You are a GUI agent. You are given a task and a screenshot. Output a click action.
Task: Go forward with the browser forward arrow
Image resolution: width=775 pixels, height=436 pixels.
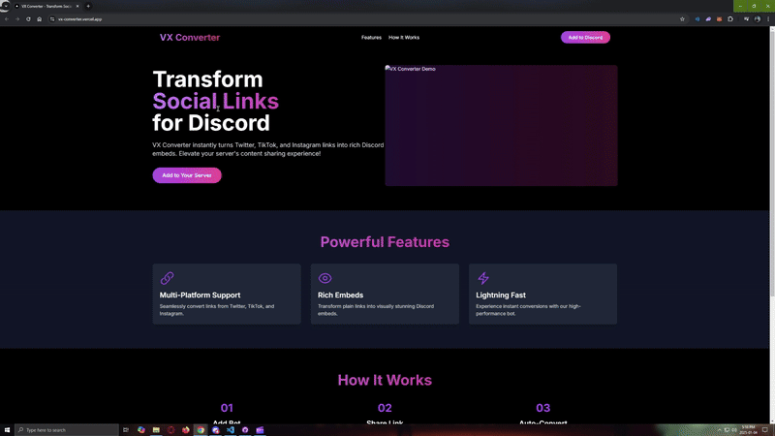click(17, 19)
